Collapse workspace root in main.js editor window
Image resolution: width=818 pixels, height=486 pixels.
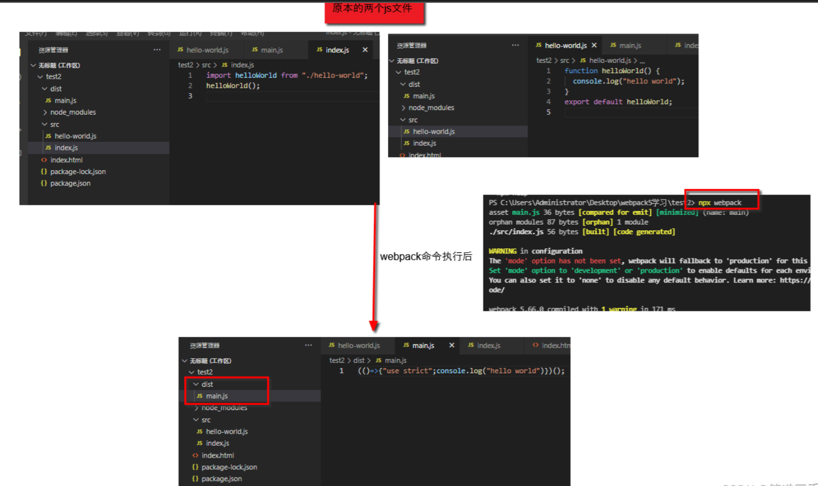(185, 361)
